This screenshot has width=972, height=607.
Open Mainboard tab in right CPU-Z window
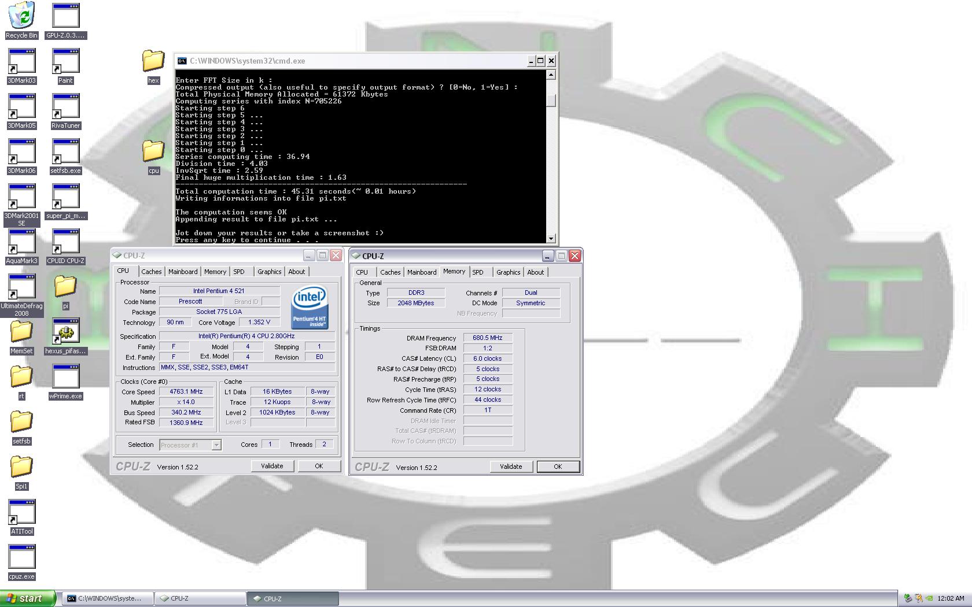(x=422, y=272)
